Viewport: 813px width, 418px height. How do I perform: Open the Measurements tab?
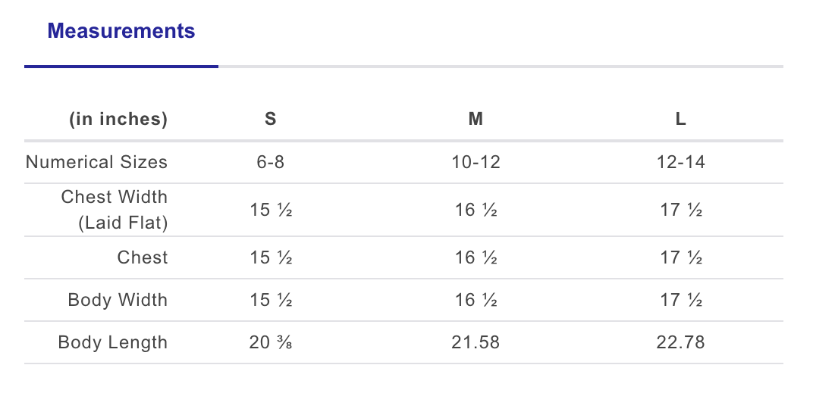coord(121,31)
